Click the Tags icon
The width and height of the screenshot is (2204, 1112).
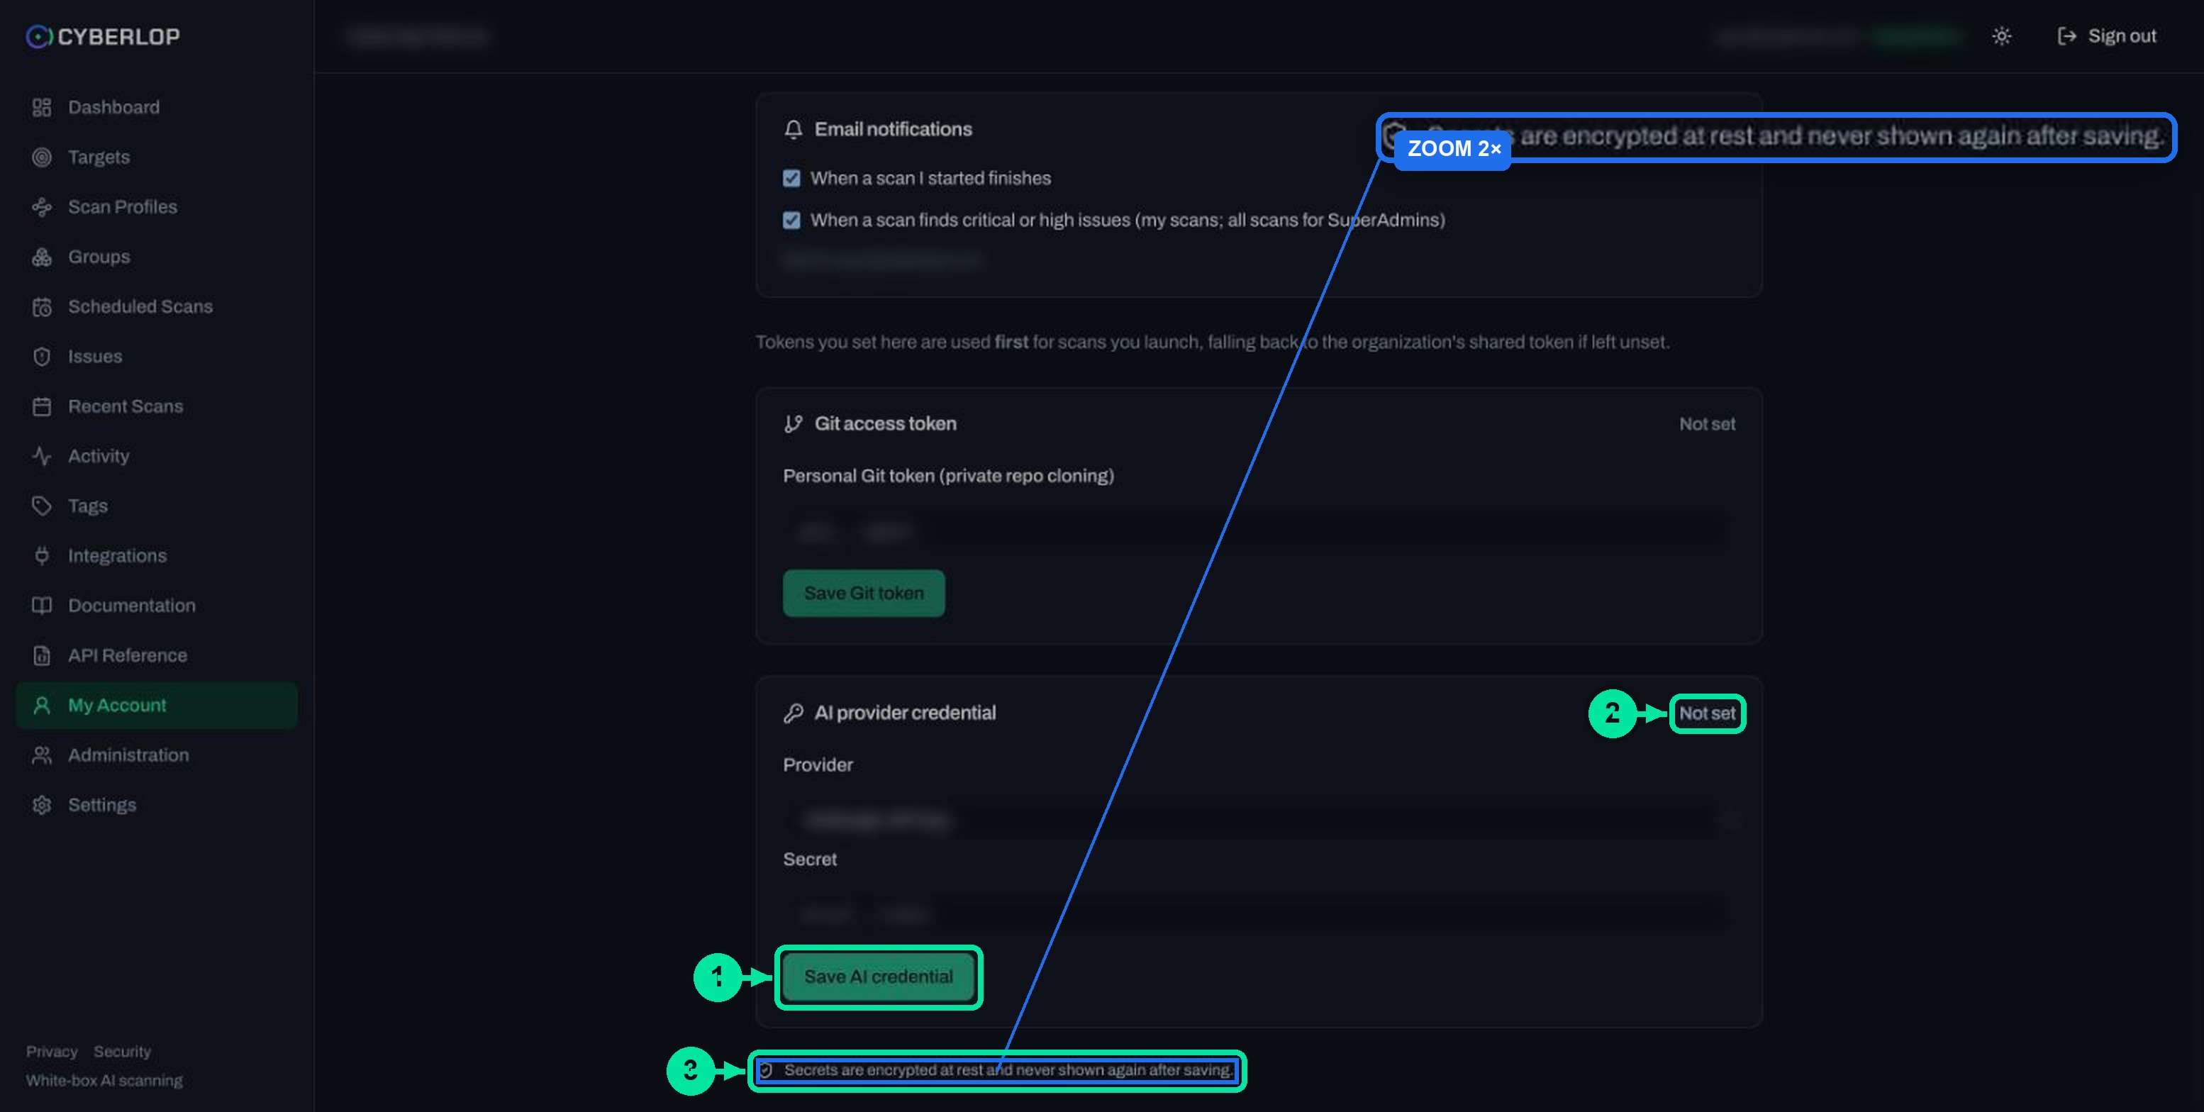coord(41,506)
